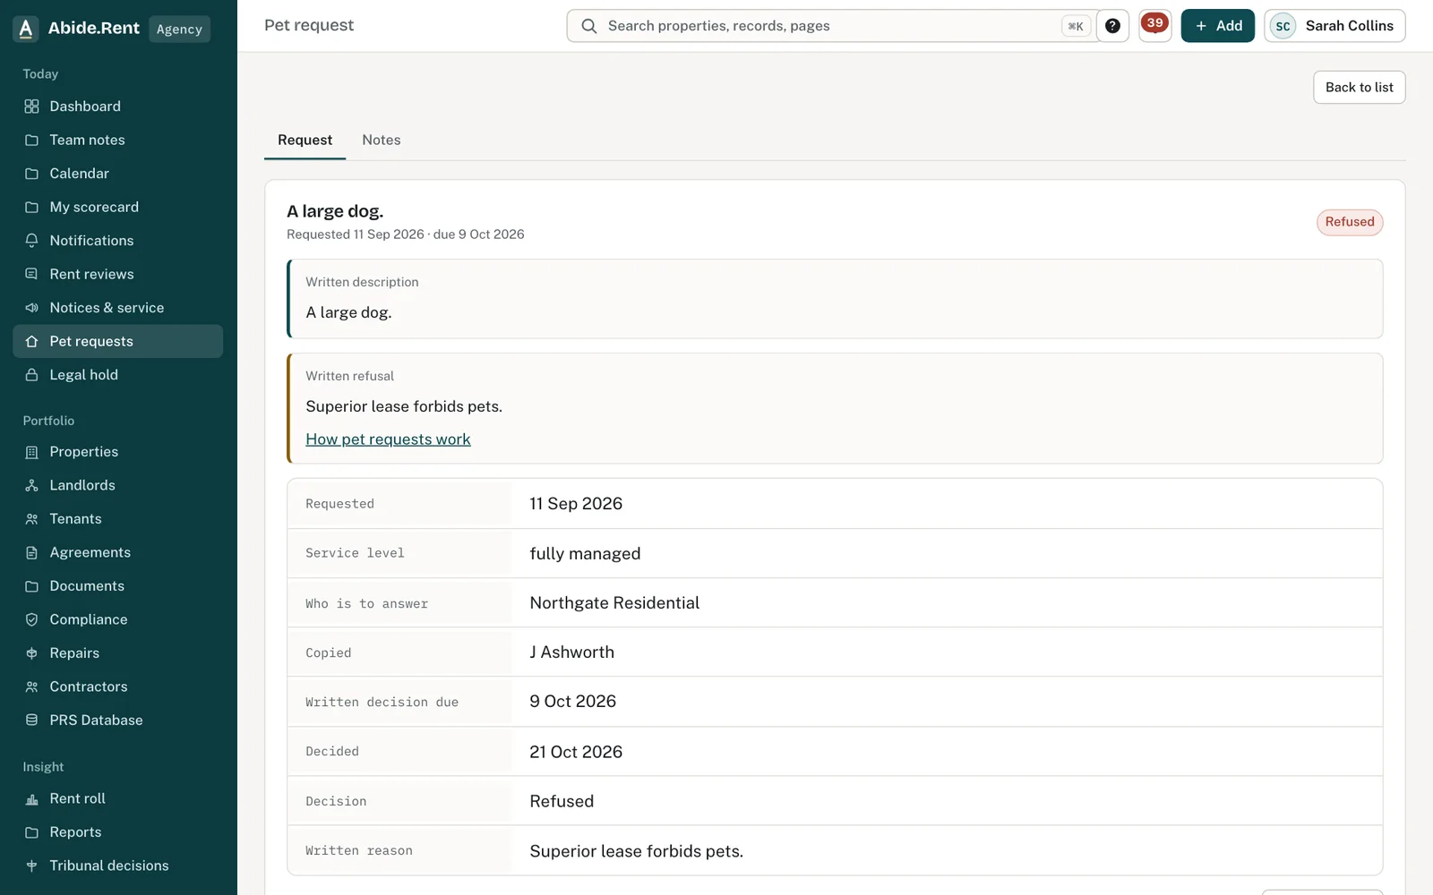Click the Agency badge
The height and width of the screenshot is (895, 1433).
[179, 29]
